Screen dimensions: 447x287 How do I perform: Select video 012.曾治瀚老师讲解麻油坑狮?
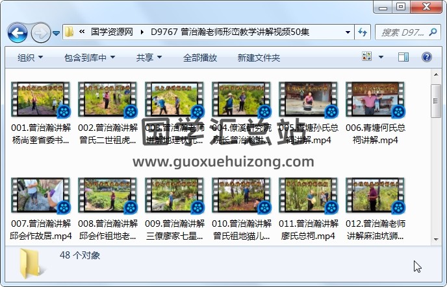[x=376, y=209]
